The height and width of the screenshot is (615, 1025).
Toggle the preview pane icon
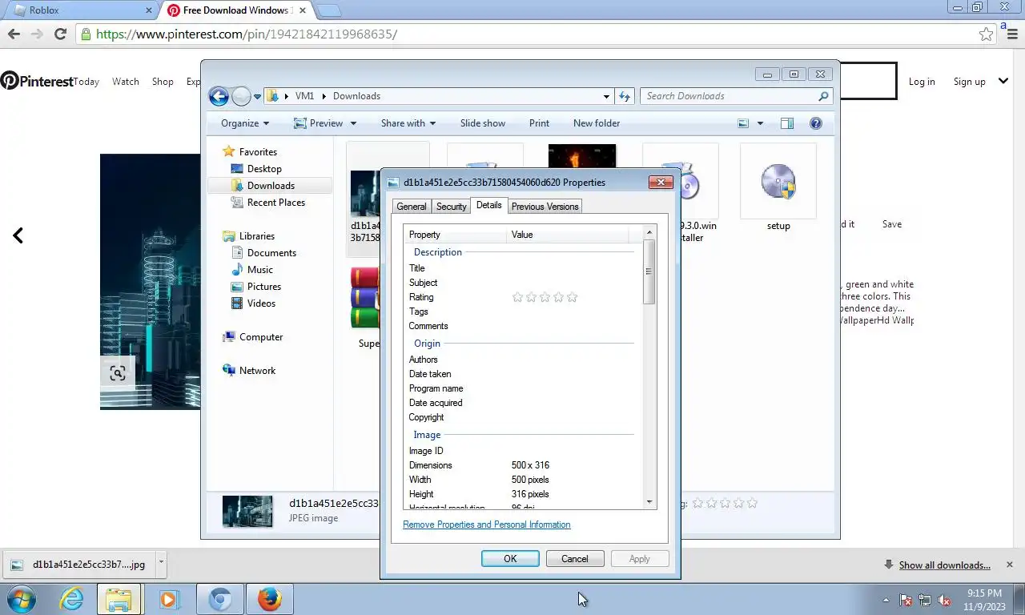[x=787, y=123]
